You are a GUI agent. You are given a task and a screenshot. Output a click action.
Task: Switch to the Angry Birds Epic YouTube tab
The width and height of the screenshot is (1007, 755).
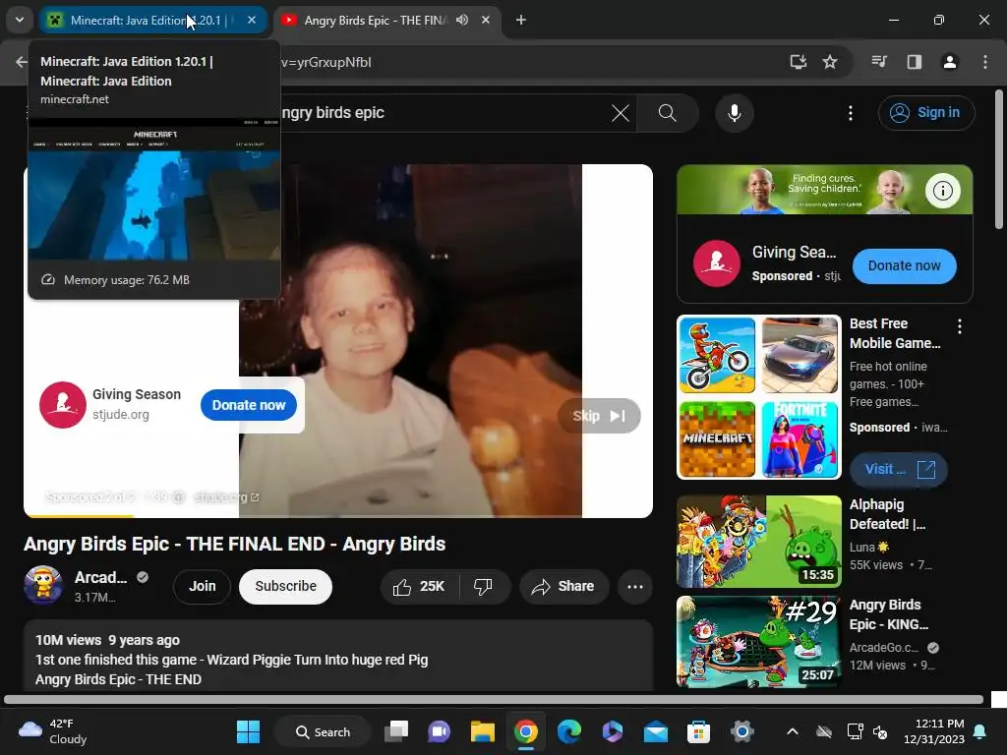pos(376,20)
